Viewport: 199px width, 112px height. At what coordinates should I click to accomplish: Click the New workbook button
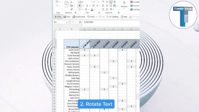(124, 17)
